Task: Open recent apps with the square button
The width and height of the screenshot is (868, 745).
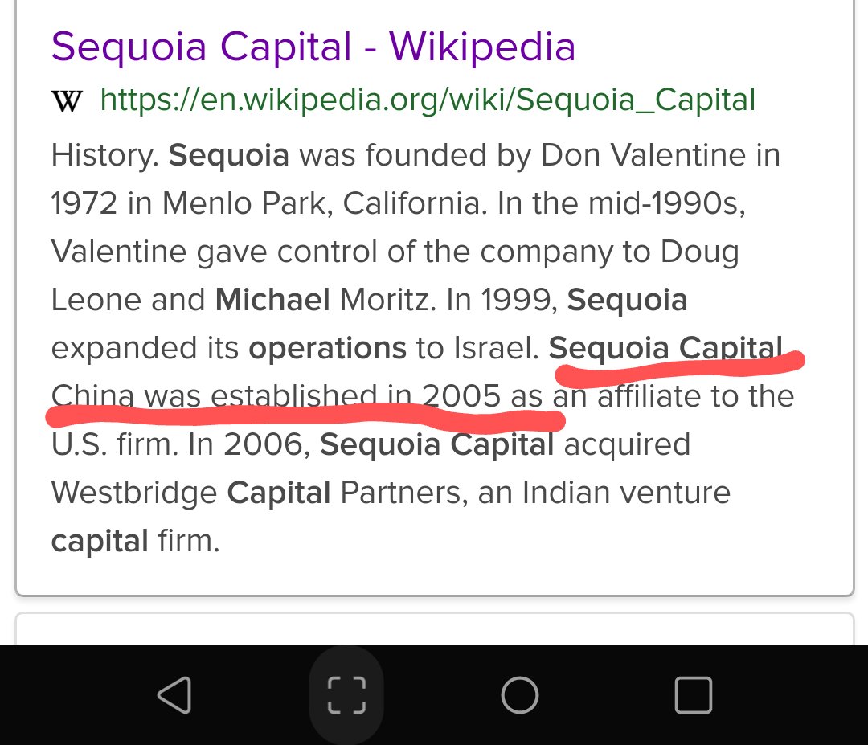Action: click(693, 695)
